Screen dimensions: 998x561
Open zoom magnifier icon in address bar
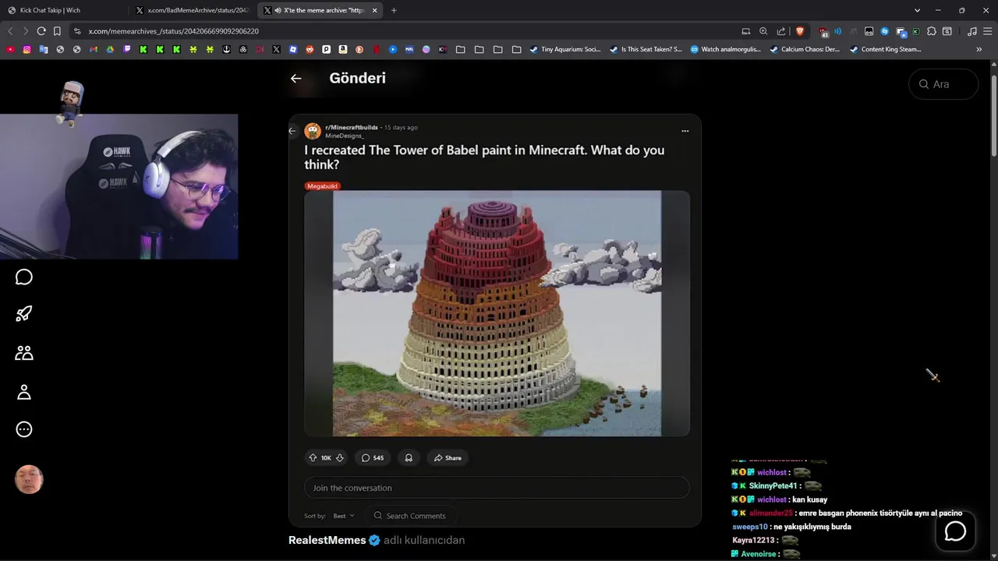(763, 31)
